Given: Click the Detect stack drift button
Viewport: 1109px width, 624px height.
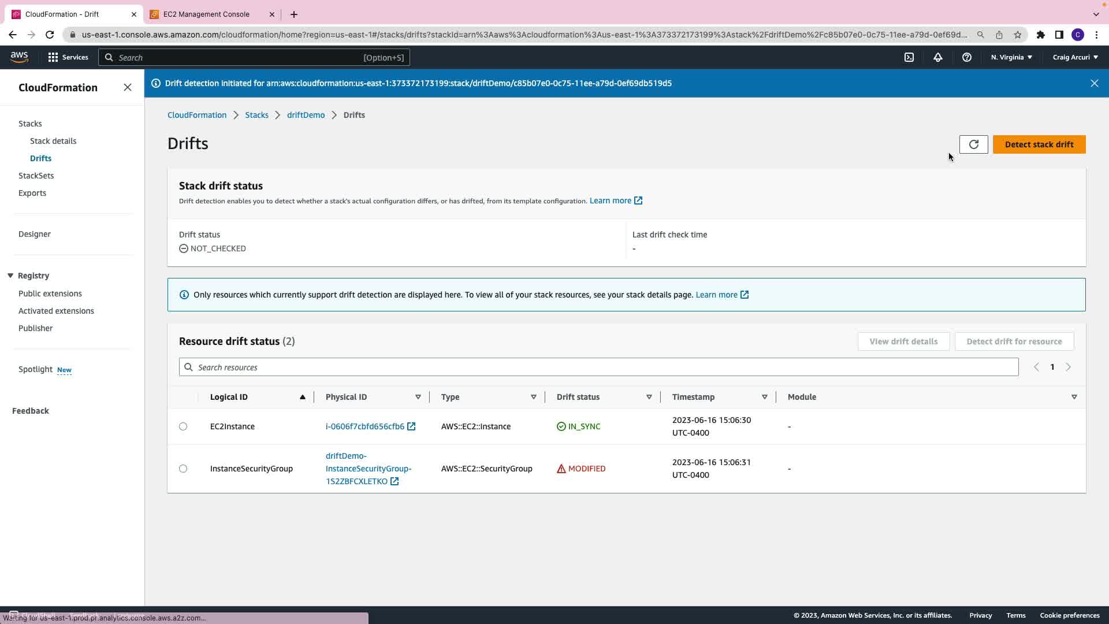Looking at the screenshot, I should (1039, 144).
